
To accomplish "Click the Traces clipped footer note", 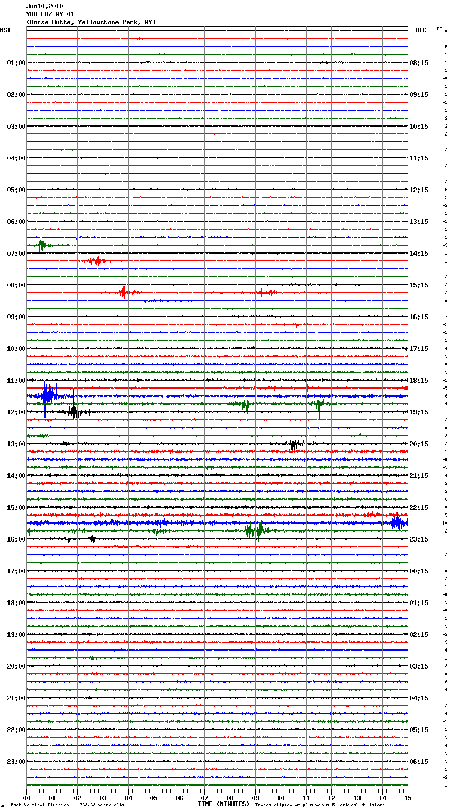I will (320, 805).
